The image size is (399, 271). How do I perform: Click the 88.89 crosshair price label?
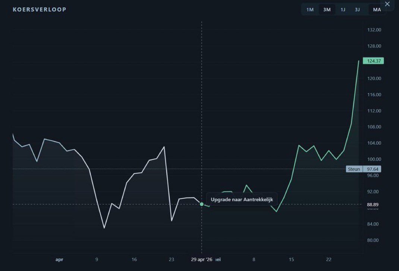click(x=373, y=205)
